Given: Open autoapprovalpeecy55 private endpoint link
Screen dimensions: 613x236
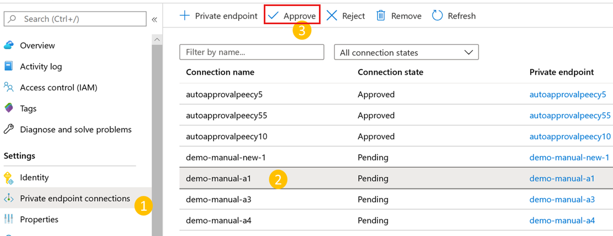Looking at the screenshot, I should coord(570,116).
